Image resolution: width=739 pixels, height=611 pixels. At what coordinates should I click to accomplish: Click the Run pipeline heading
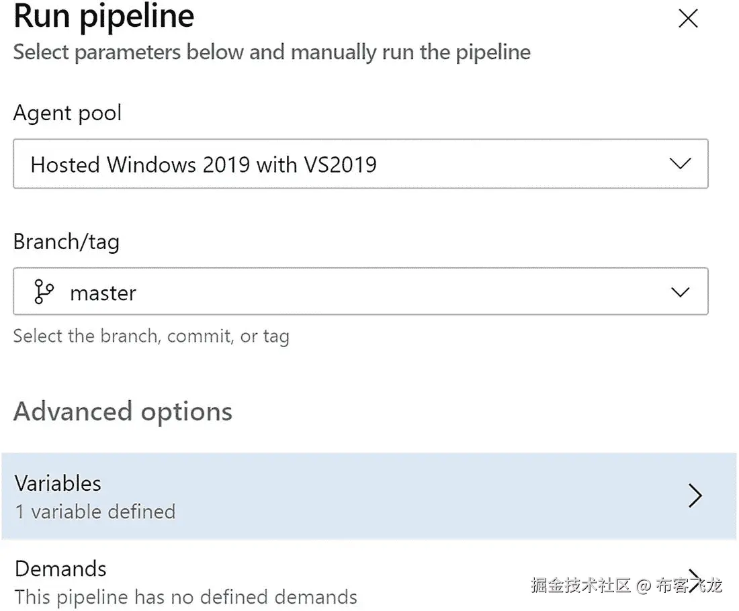pos(104,16)
